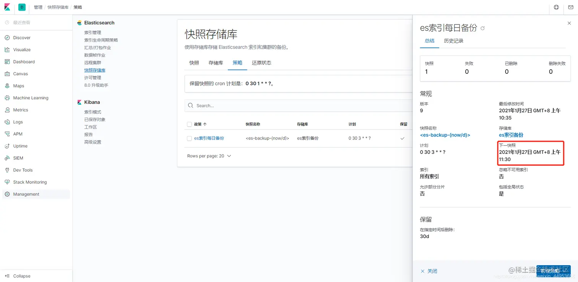578x282 pixels.
Task: Go to 管理 breadcrumb
Action: pyautogui.click(x=38, y=7)
